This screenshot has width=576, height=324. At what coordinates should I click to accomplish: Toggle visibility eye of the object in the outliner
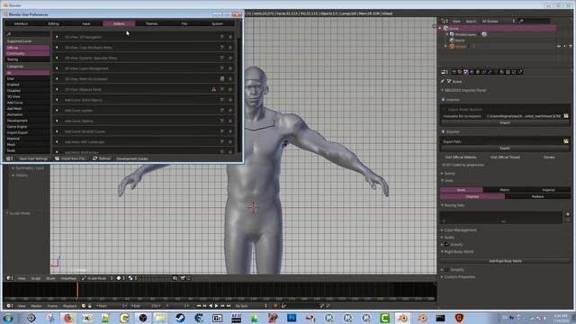coord(559,47)
